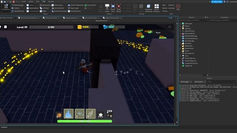Take a Screen Shot
Screen dimensions: 237x133
[113, 8]
